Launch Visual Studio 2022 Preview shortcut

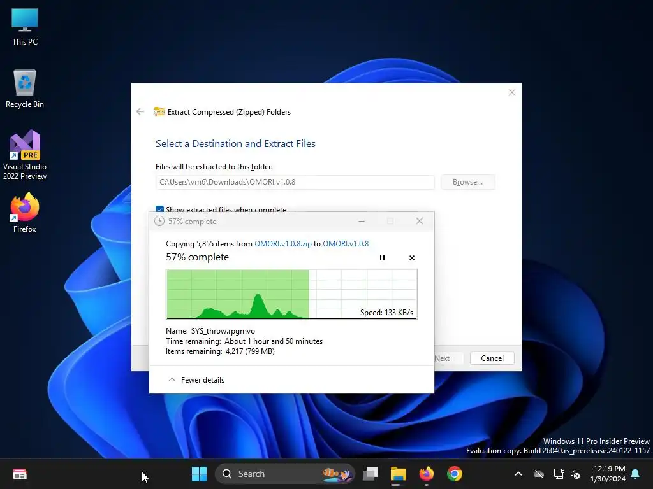(x=25, y=155)
